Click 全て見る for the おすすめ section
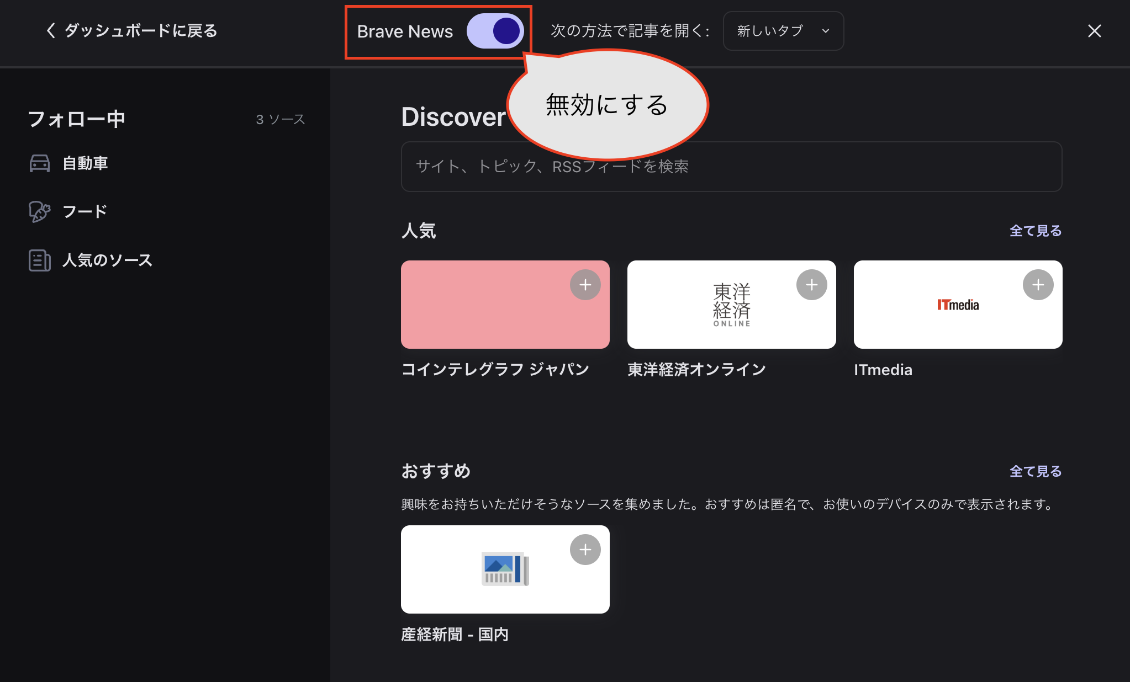 [x=1036, y=471]
